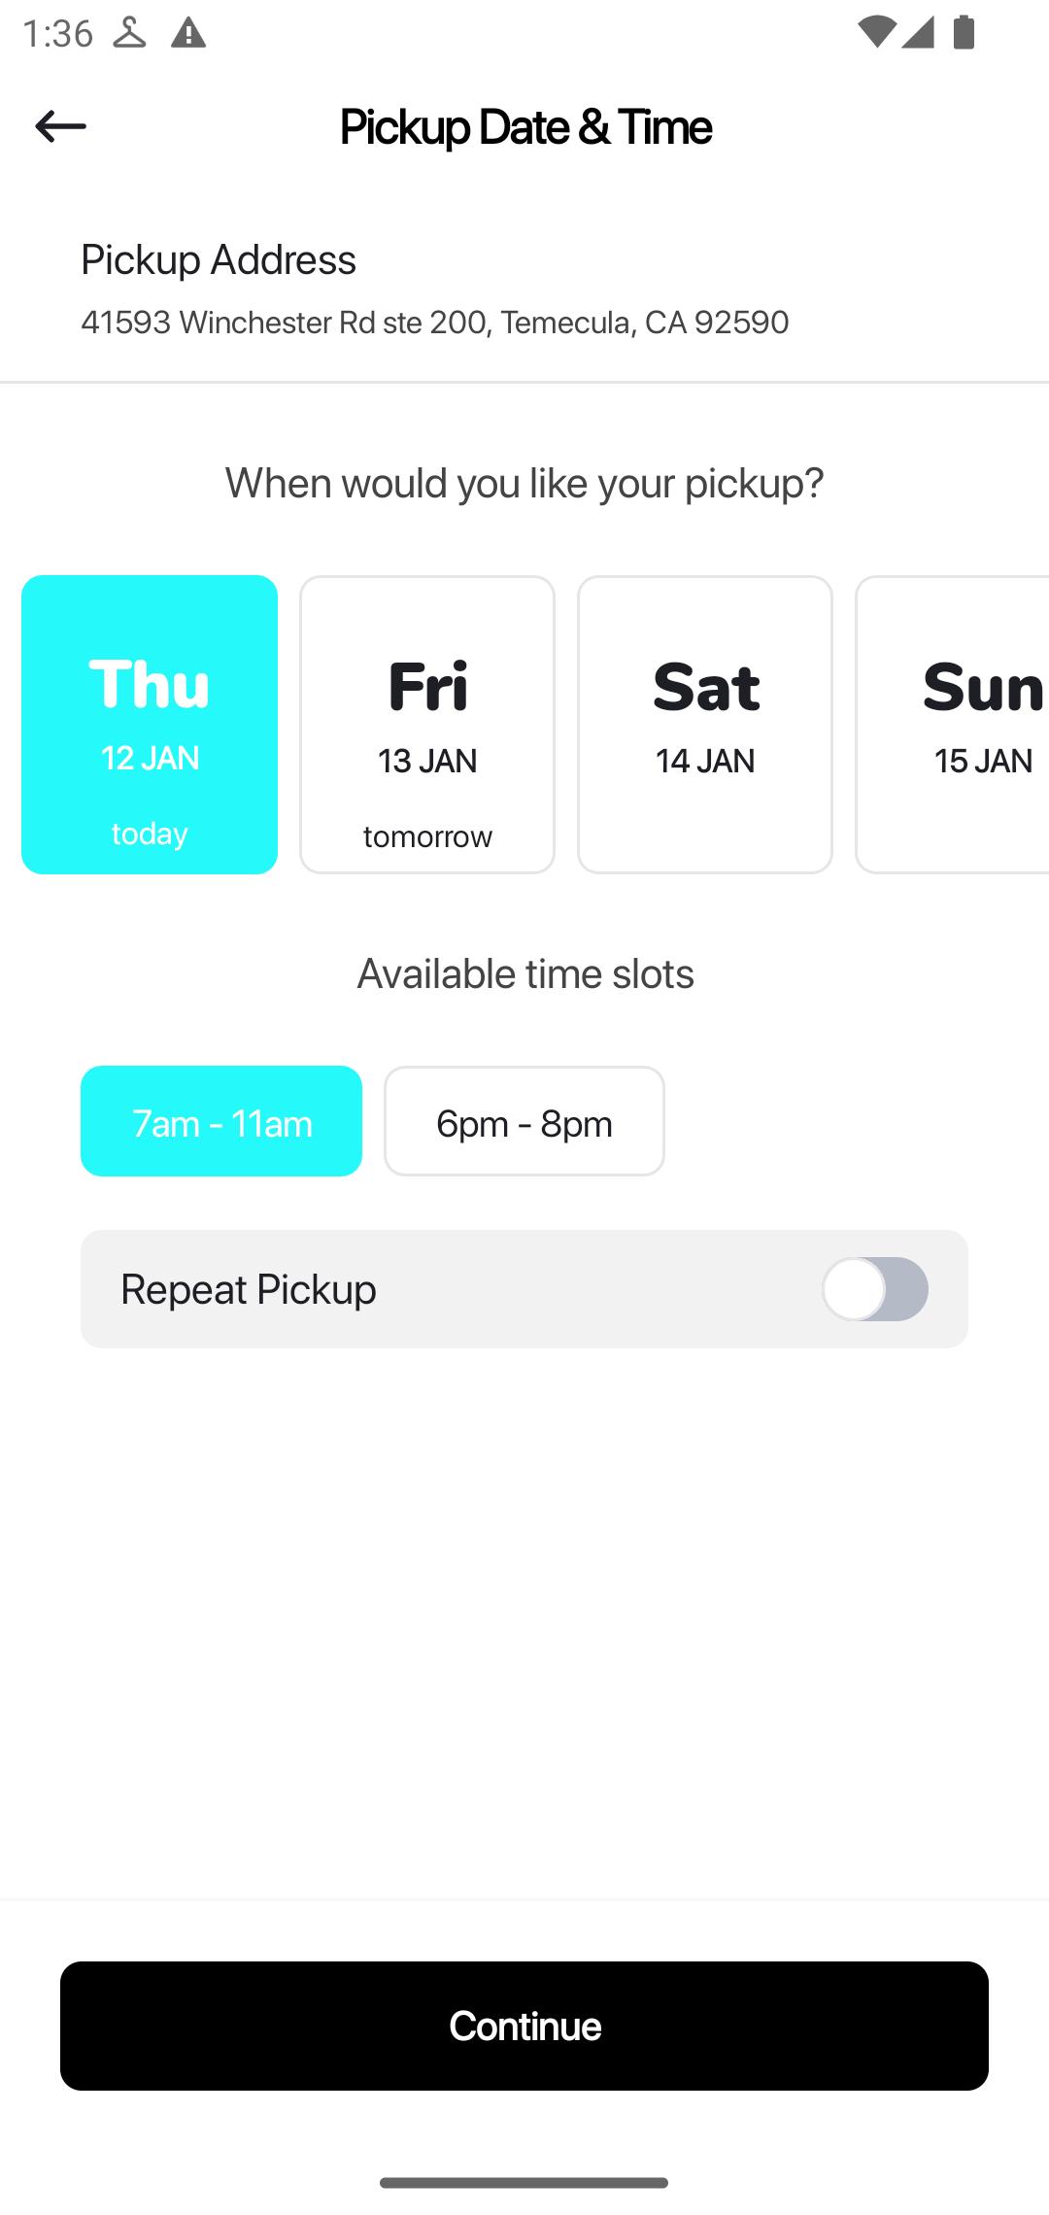The image size is (1049, 2215).
Task: Tap the Continue button
Action: point(524,2026)
